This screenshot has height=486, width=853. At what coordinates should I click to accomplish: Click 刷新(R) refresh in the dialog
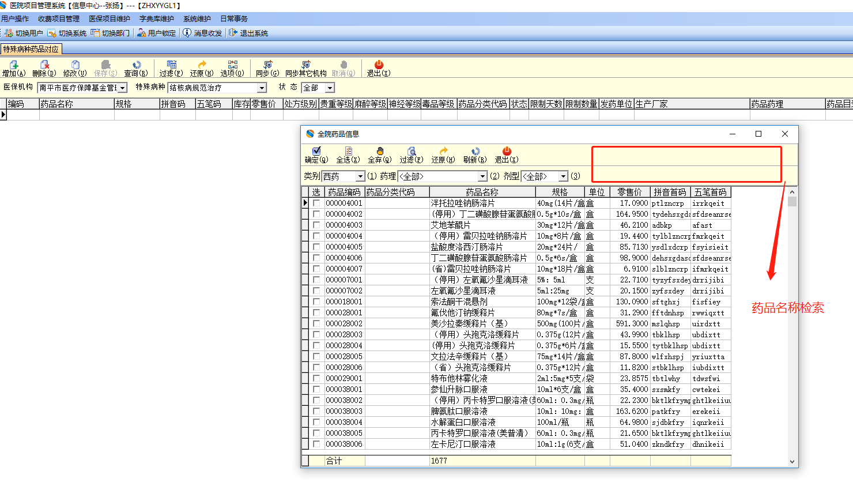(x=475, y=155)
